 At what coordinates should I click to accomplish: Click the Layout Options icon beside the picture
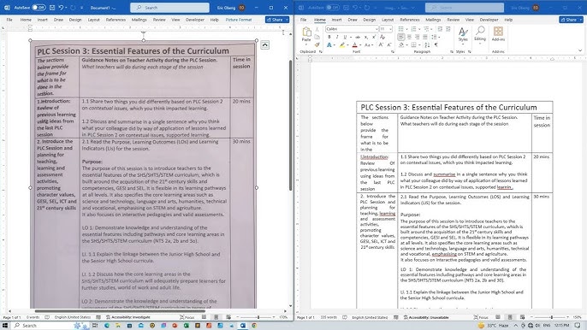[264, 45]
